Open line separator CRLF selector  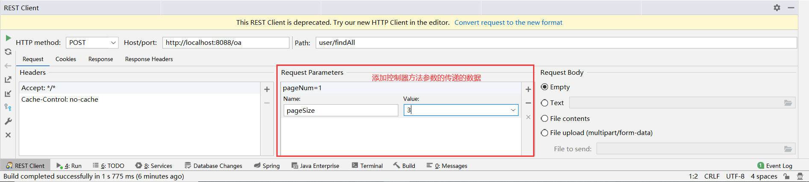(x=712, y=176)
